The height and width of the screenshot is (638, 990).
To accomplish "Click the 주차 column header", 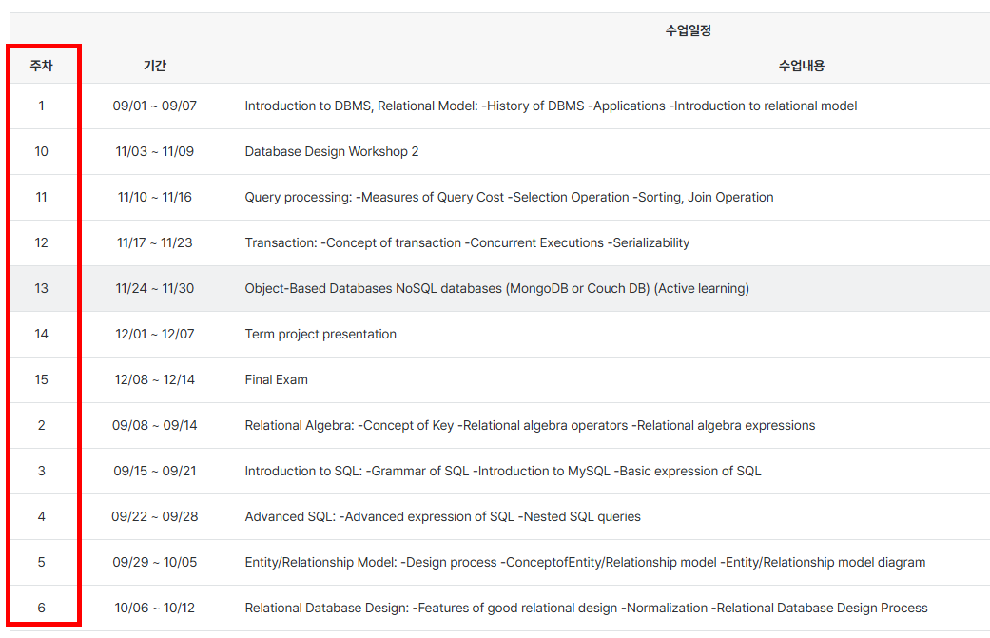I will [41, 66].
